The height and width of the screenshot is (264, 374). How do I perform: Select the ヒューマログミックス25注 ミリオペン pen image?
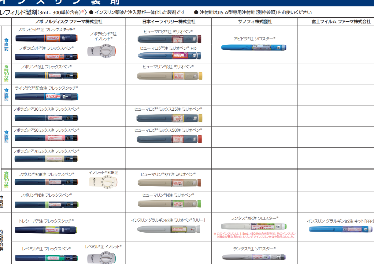(170, 118)
